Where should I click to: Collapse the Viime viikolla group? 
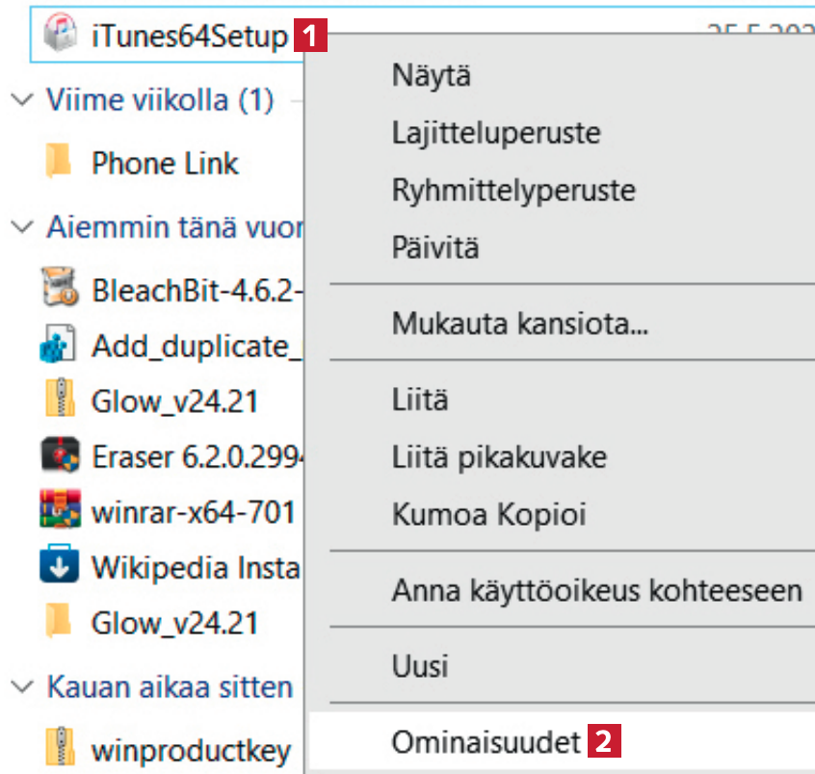[19, 100]
